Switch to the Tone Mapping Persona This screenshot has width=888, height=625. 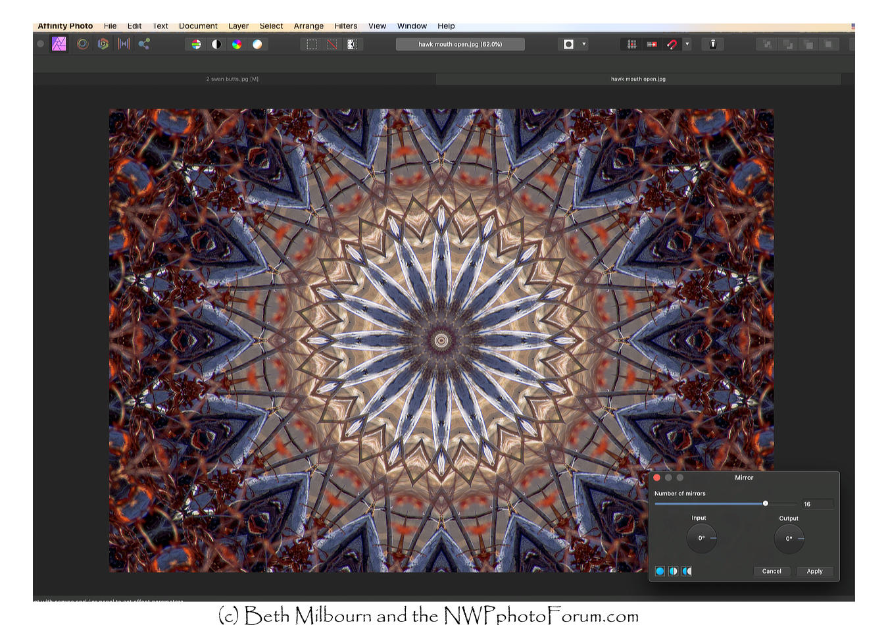click(124, 44)
